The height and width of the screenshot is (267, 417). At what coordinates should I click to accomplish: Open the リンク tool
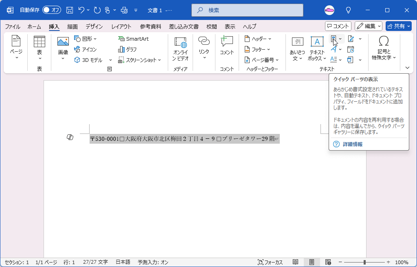tap(203, 46)
